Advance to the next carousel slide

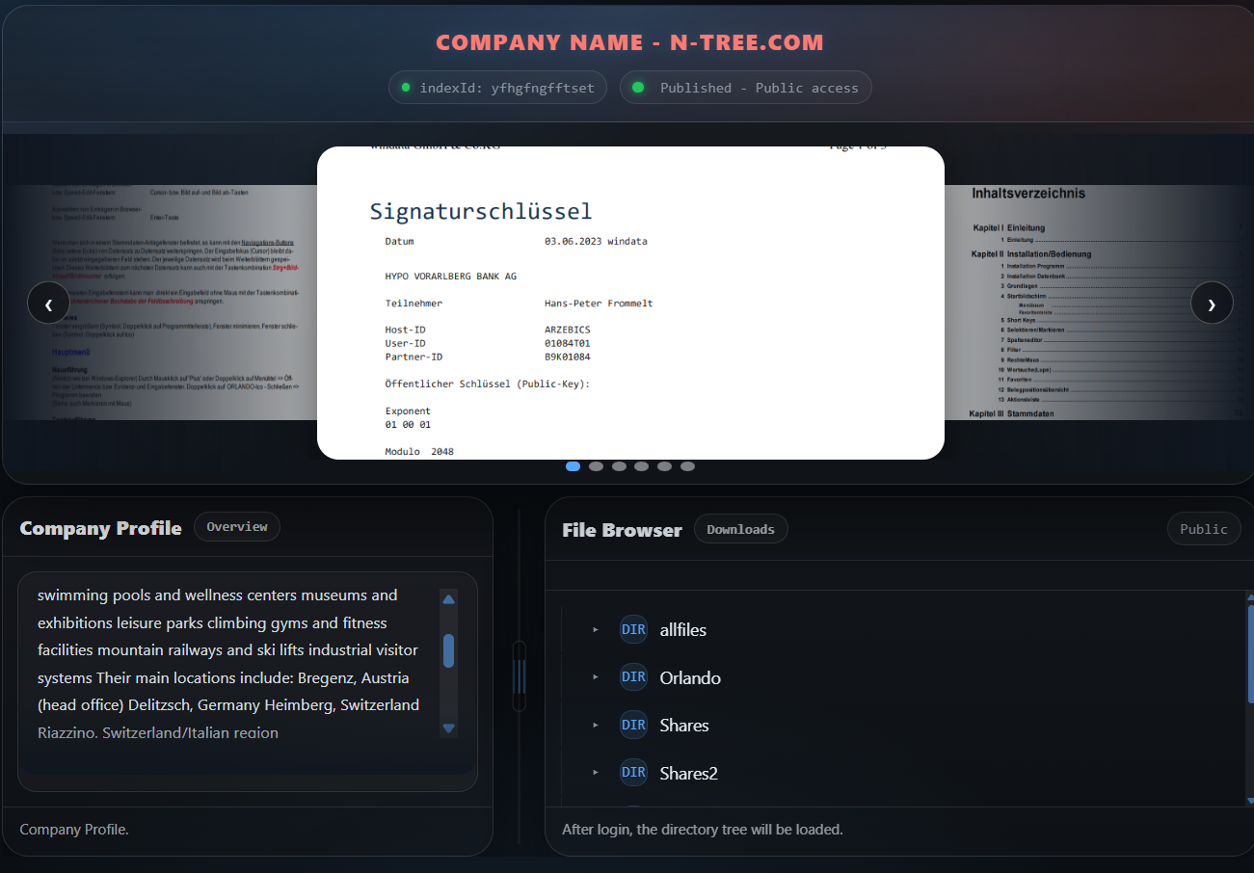click(x=1212, y=303)
